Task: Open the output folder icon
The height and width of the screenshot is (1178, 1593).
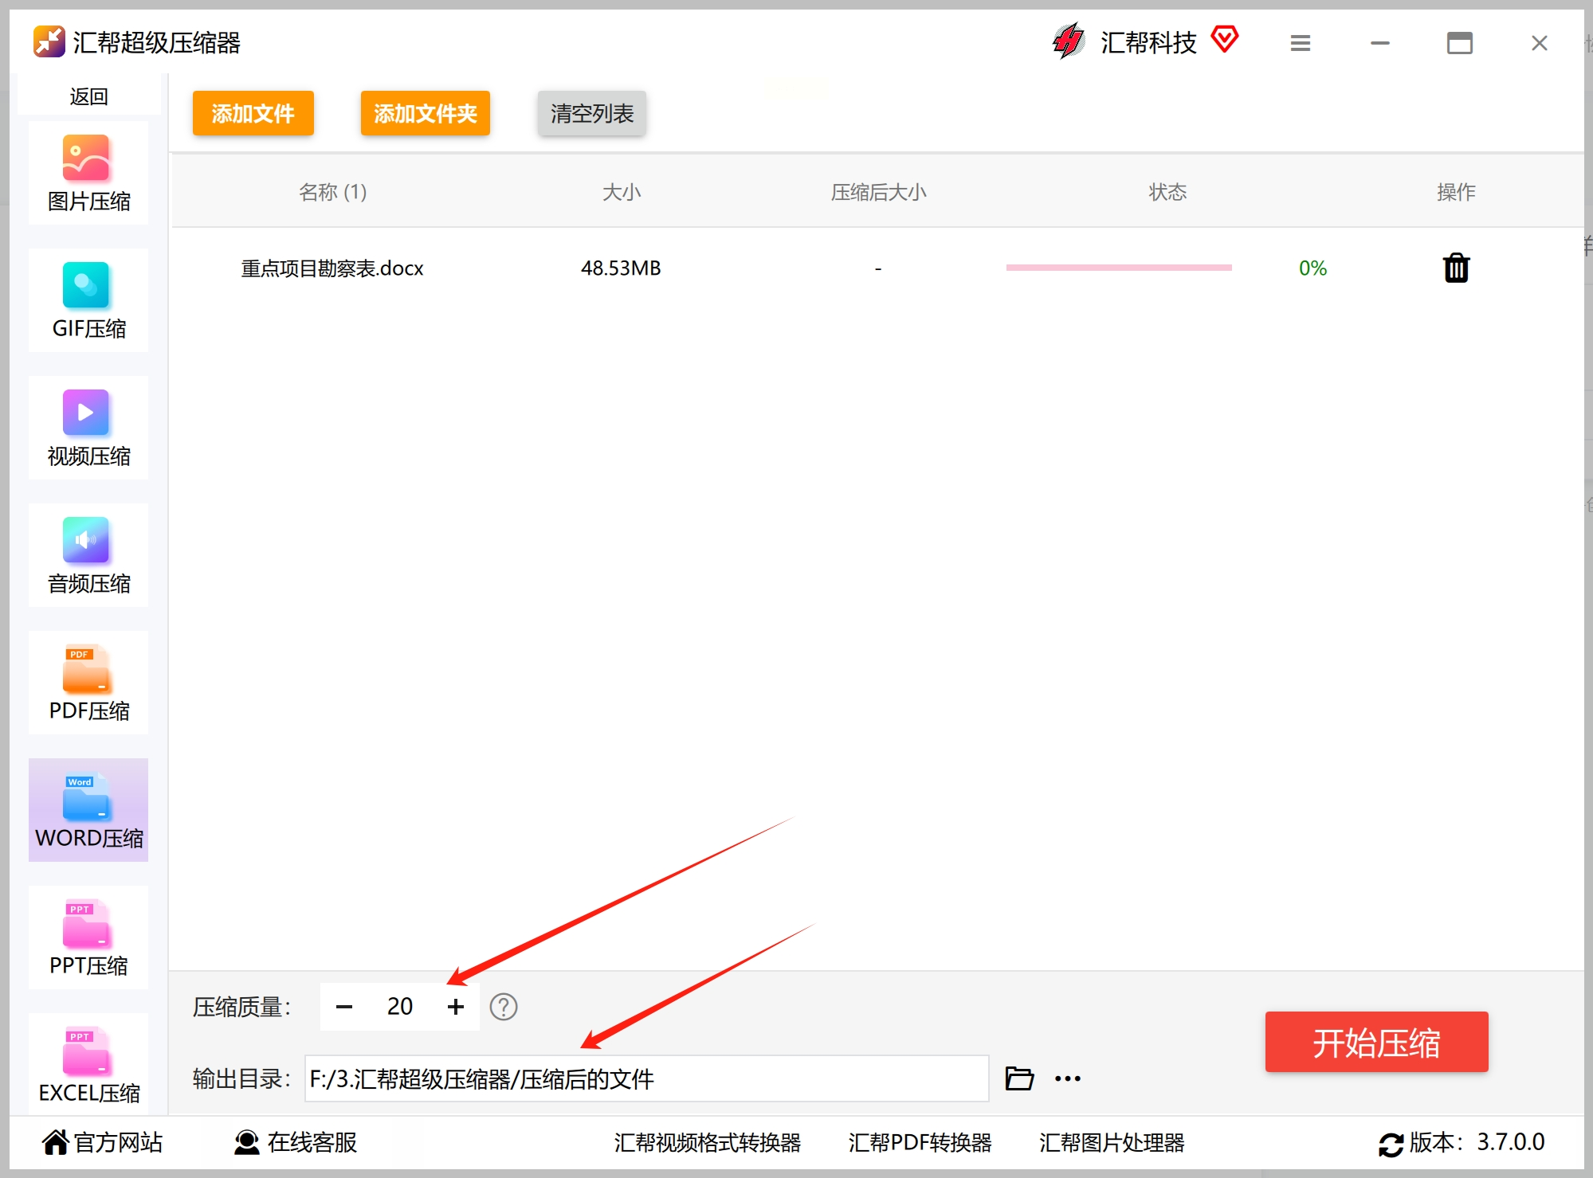Action: click(x=1019, y=1078)
